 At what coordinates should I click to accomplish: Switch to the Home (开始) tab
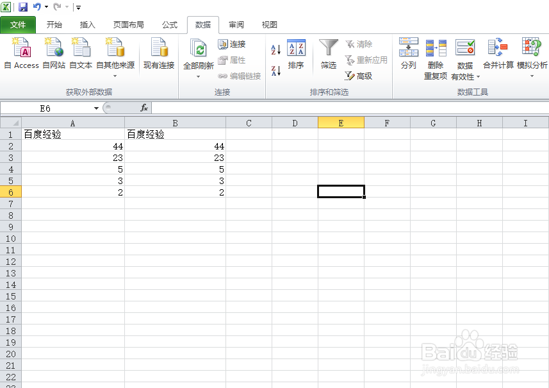click(54, 25)
